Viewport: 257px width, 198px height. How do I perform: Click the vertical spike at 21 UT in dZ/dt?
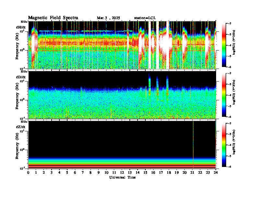click(193, 145)
